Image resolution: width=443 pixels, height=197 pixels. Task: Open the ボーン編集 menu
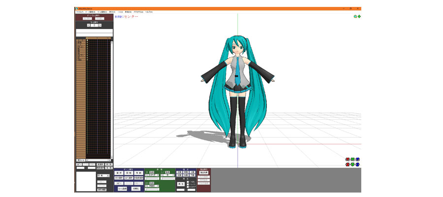[x=91, y=12]
